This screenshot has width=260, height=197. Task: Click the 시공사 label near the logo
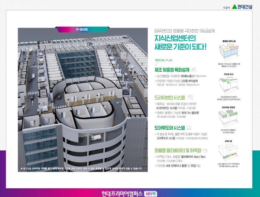(x=226, y=8)
